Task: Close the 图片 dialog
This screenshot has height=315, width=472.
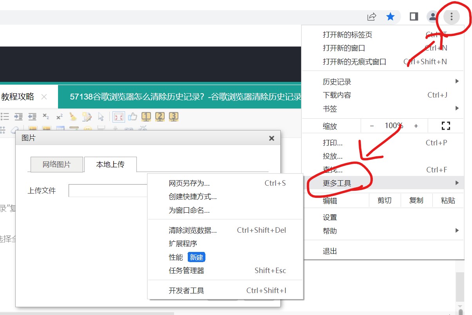Action: [271, 138]
